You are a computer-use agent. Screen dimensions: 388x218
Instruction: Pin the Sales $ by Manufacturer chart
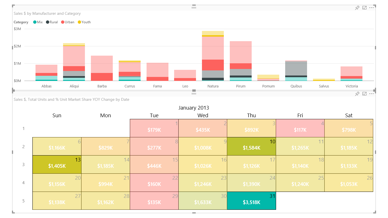pos(357,8)
